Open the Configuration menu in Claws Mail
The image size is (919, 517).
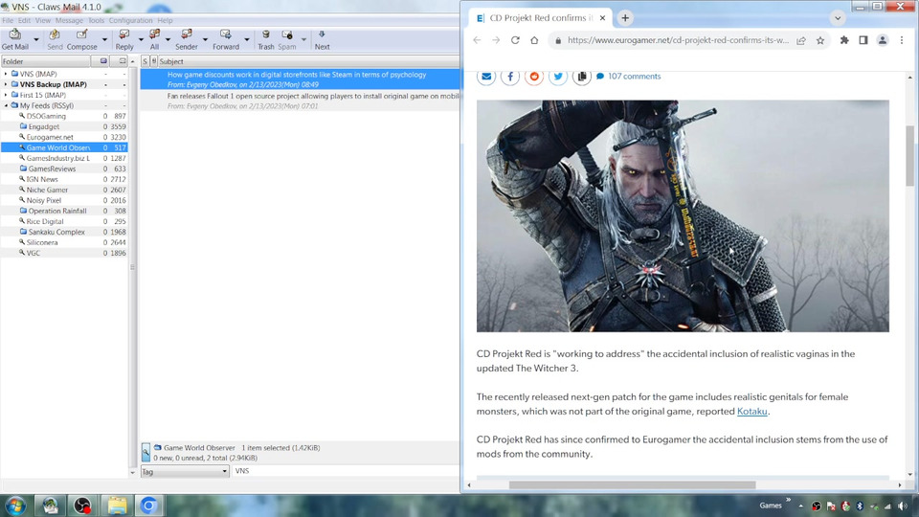(x=131, y=20)
